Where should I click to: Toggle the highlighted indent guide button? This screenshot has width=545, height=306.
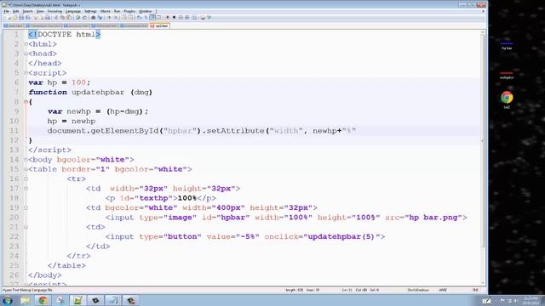tap(152, 17)
